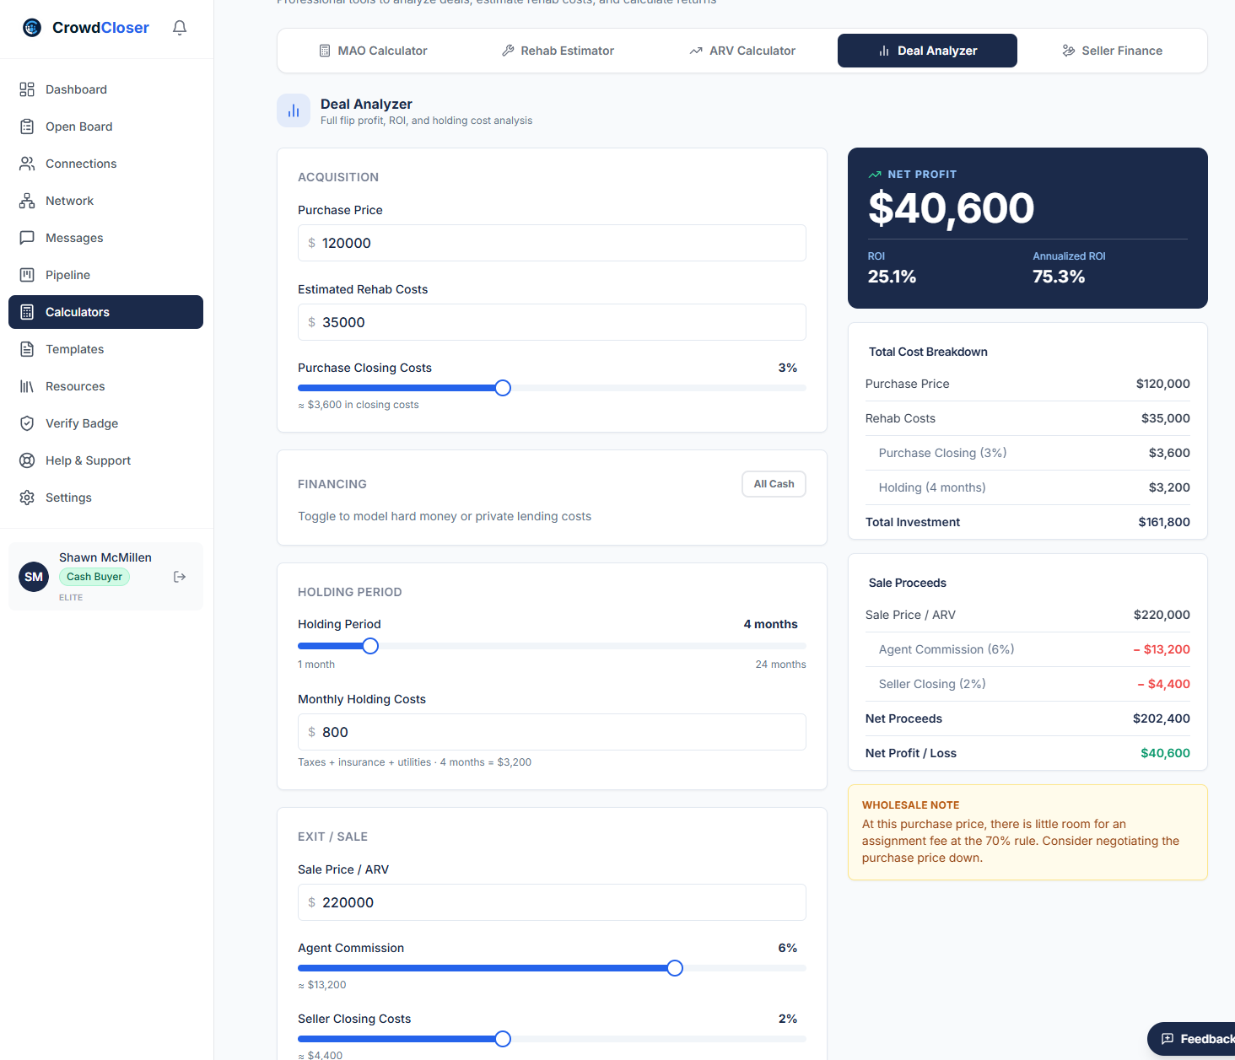Click the Estimated Rehab Costs input field
Viewport: 1235px width, 1060px height.
(552, 322)
